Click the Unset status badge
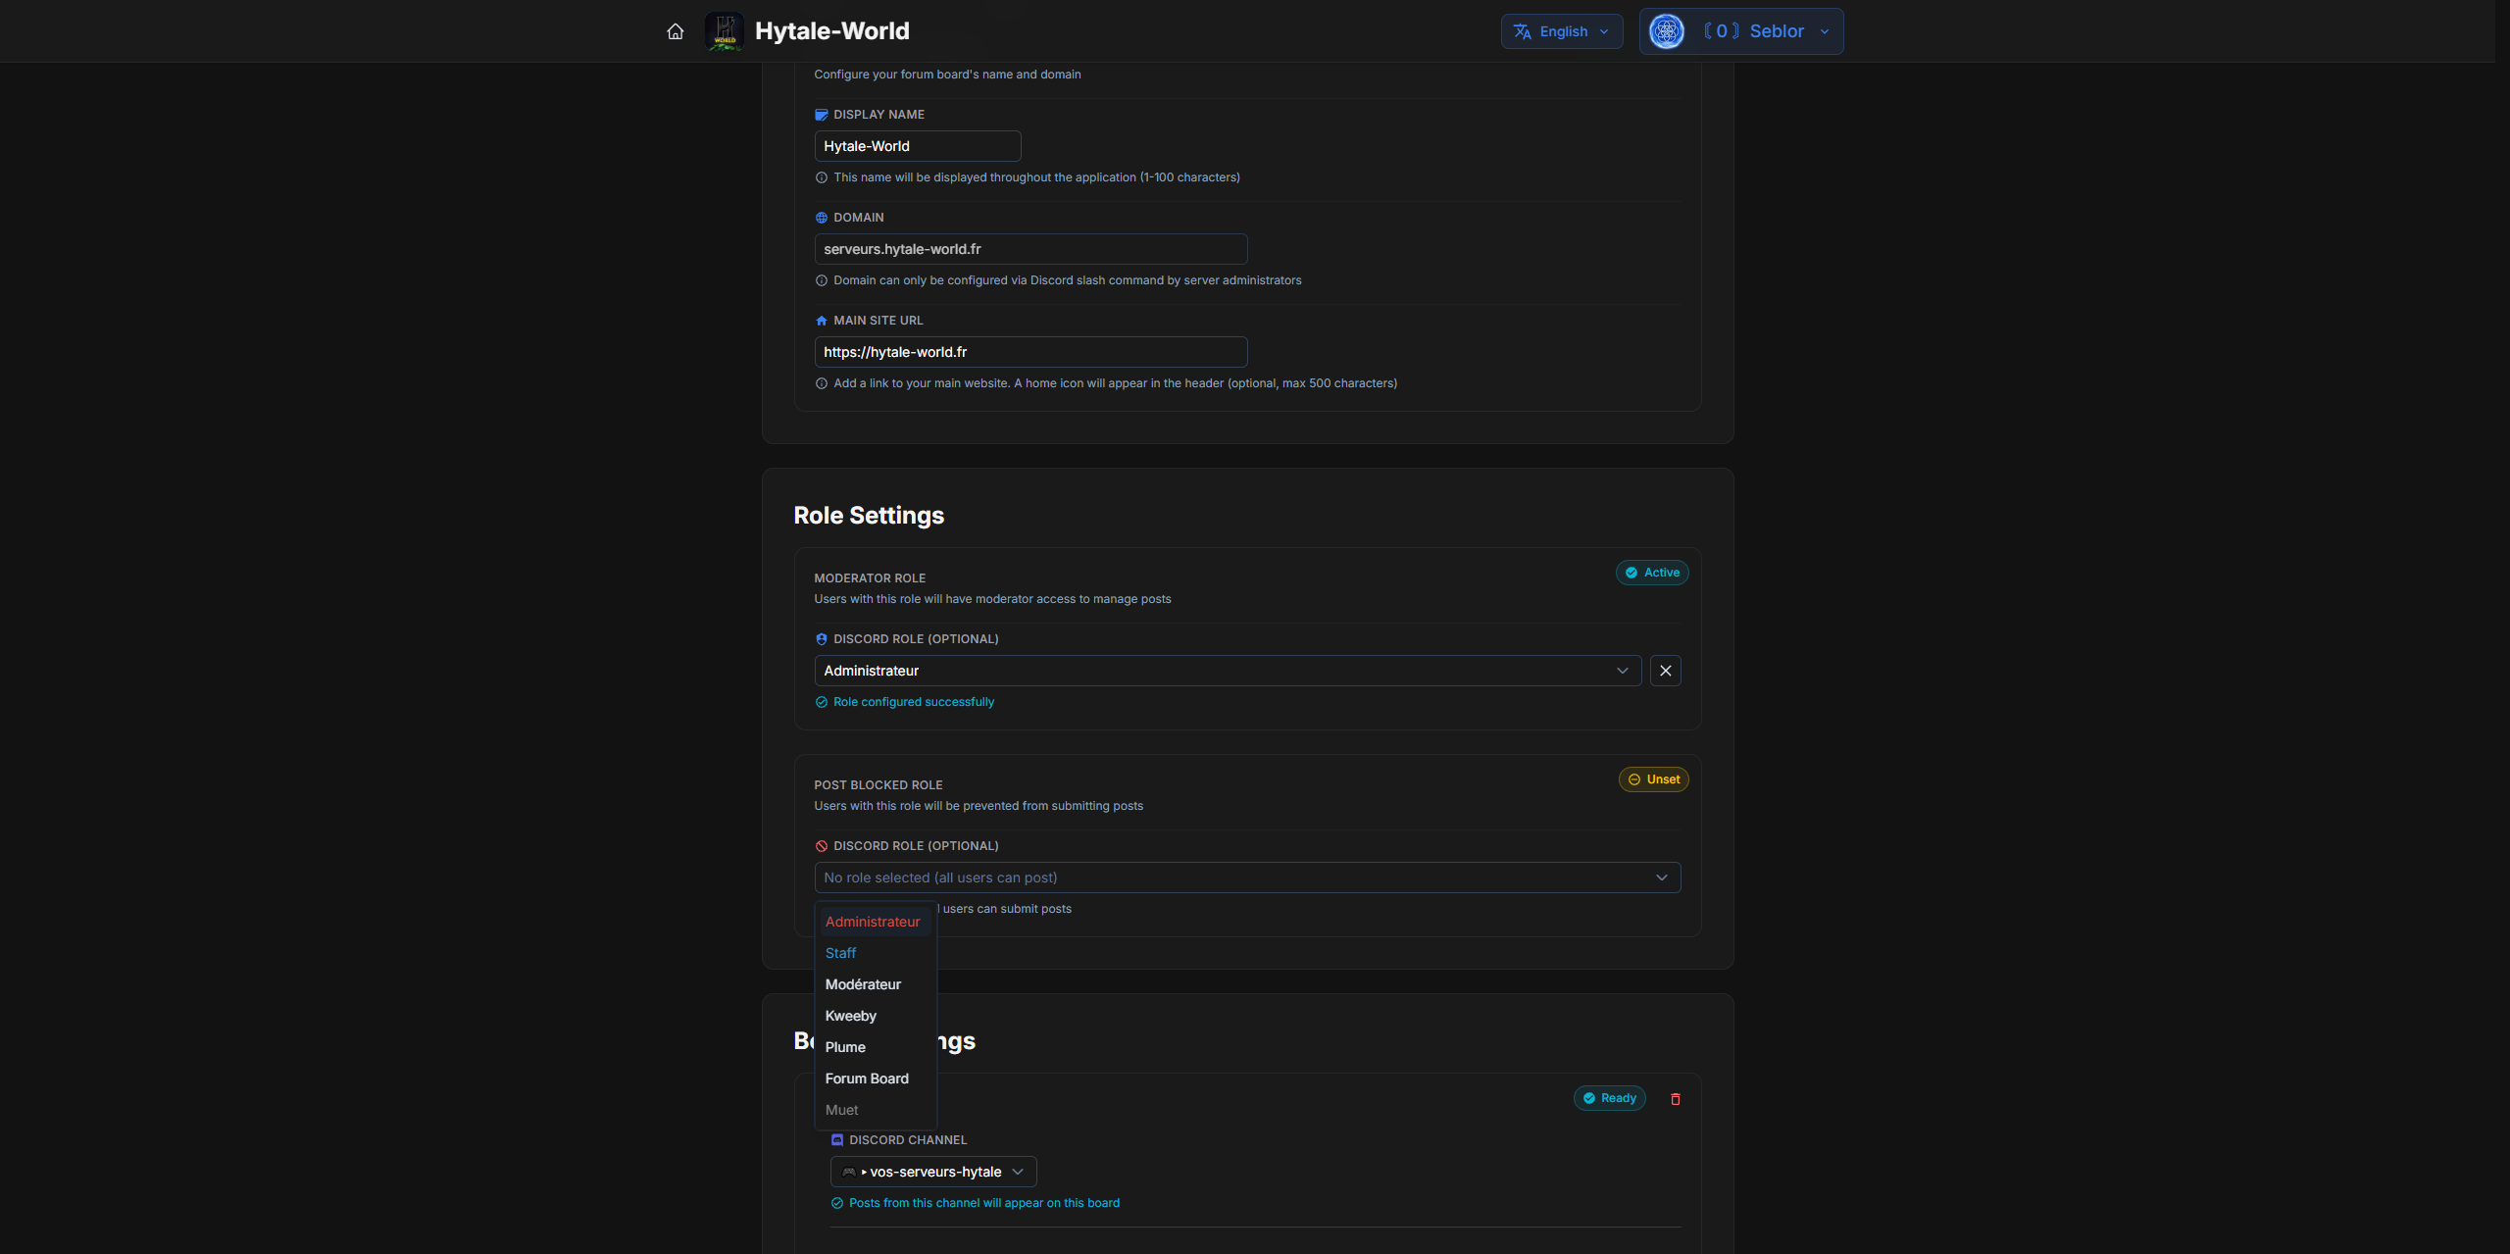The width and height of the screenshot is (2510, 1254). coord(1653,779)
